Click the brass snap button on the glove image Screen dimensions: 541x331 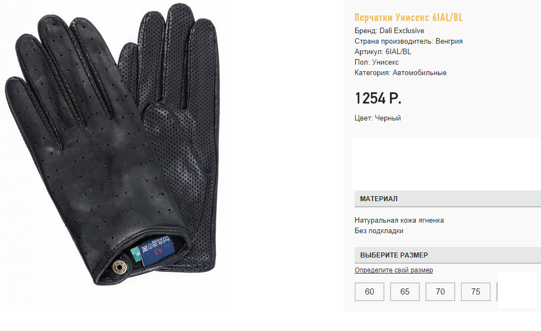pyautogui.click(x=119, y=267)
